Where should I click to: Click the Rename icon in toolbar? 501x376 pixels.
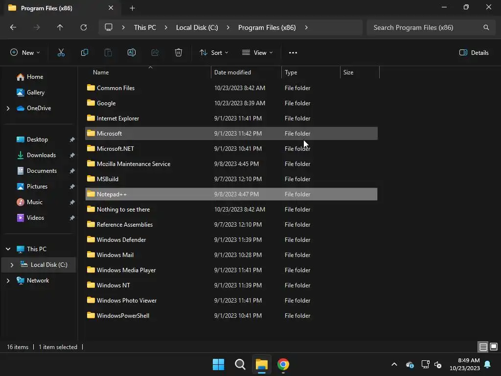tap(132, 53)
